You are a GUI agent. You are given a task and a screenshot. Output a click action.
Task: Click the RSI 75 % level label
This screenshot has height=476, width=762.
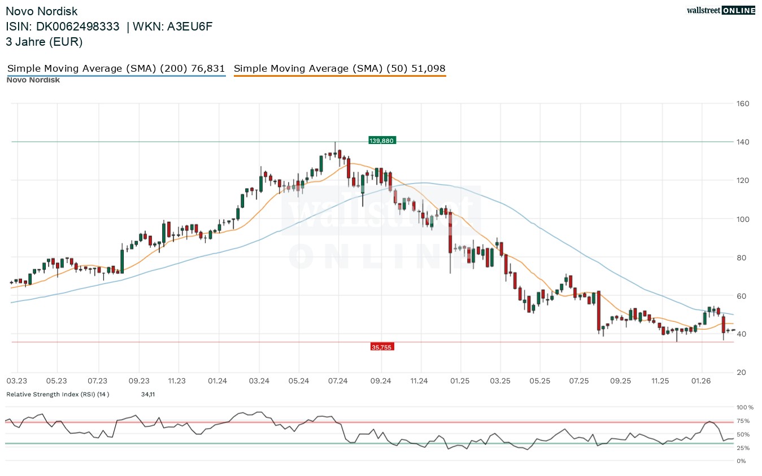point(743,421)
